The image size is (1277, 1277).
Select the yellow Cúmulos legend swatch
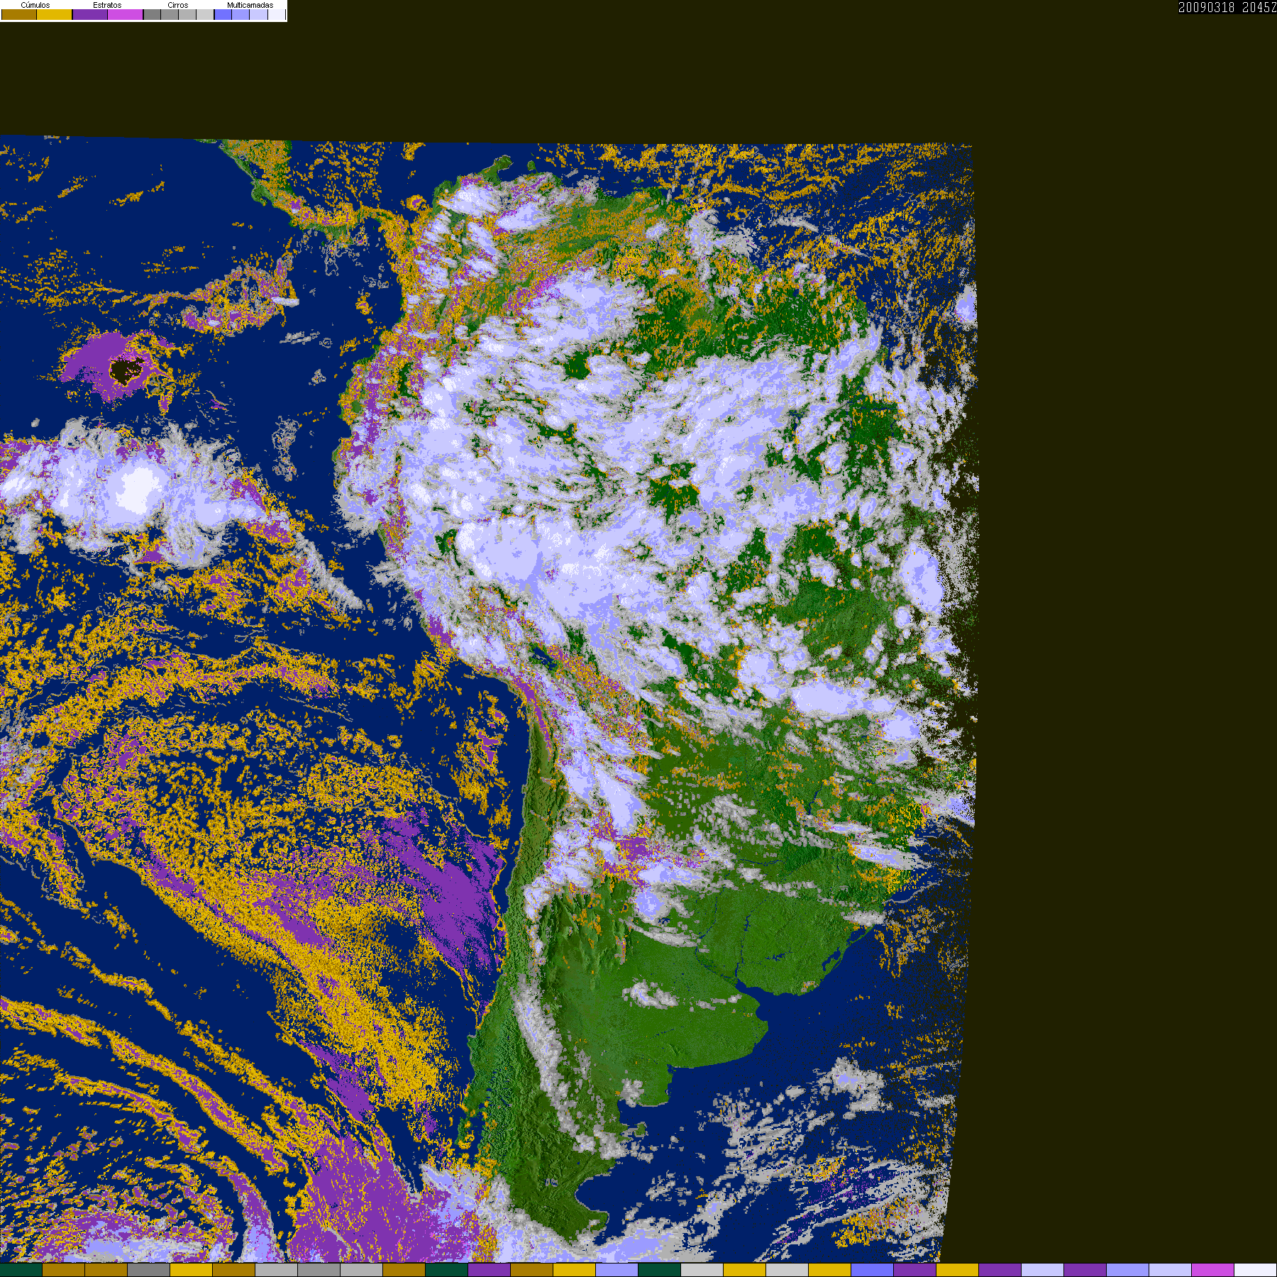point(55,15)
